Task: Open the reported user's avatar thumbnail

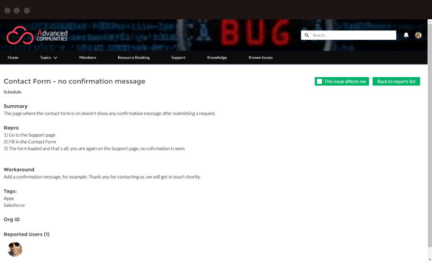Action: coord(14,249)
